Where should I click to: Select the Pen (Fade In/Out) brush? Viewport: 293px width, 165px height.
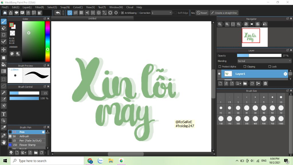[x=27, y=141]
